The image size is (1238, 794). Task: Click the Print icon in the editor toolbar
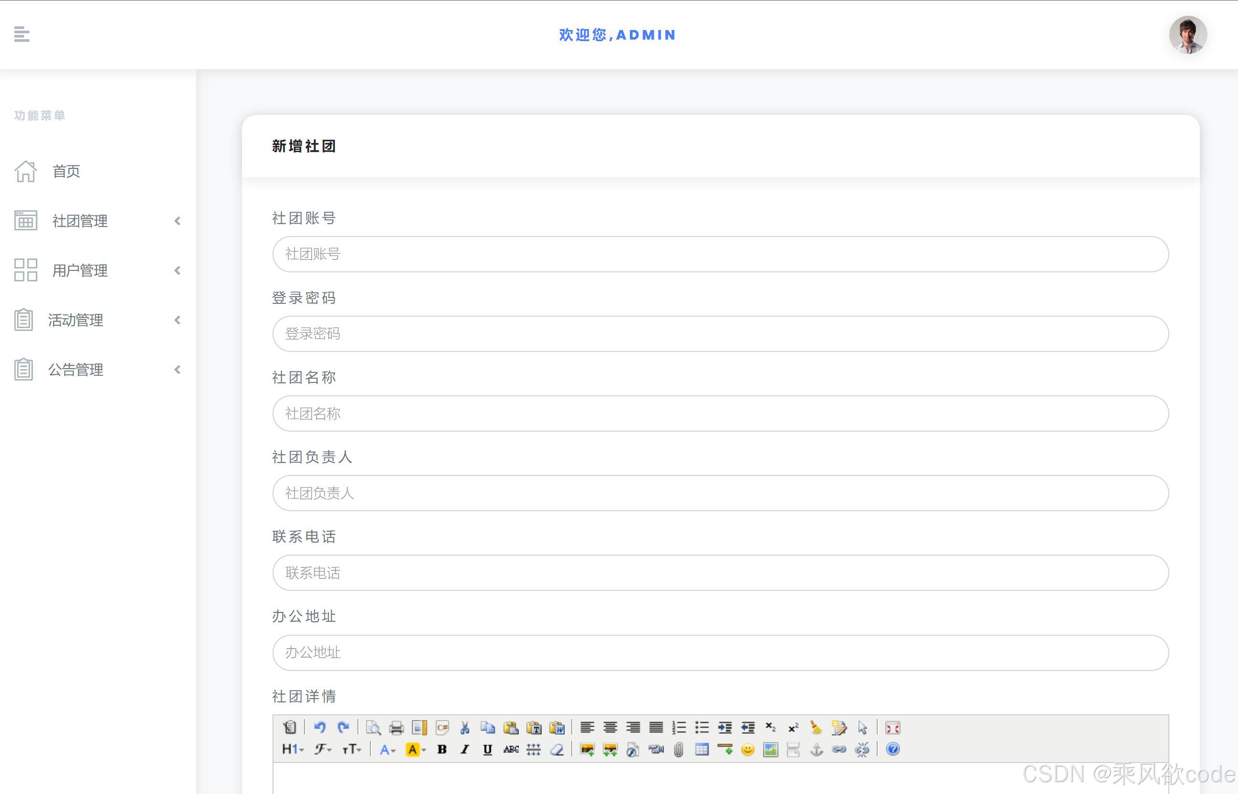pyautogui.click(x=397, y=729)
